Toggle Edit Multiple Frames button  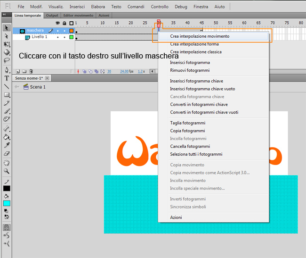pos(97,71)
